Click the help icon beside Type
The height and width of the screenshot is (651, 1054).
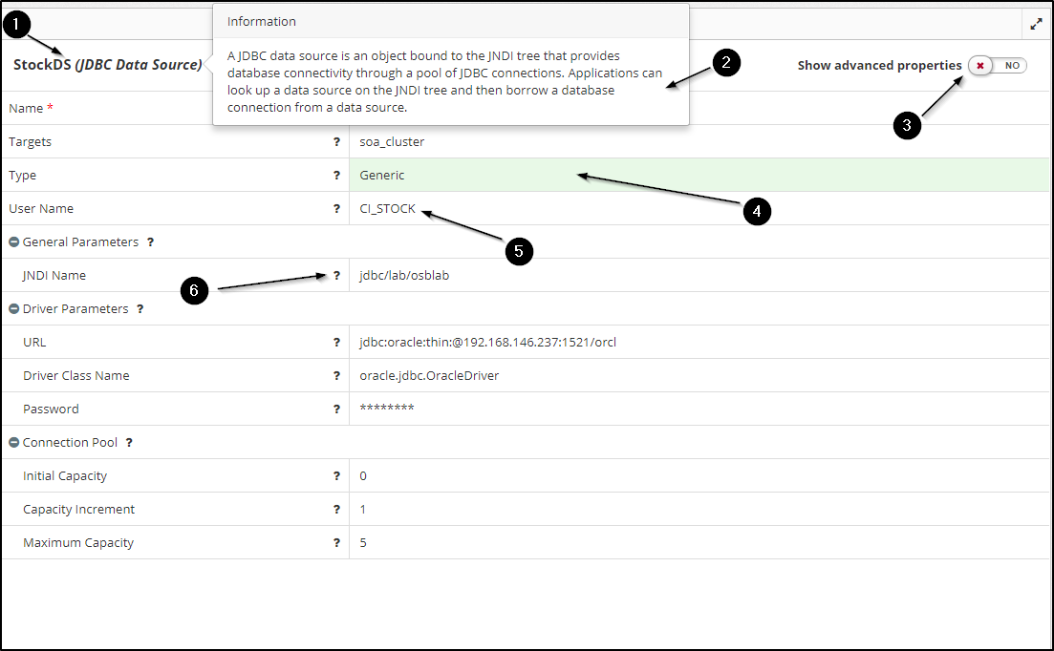coord(336,176)
